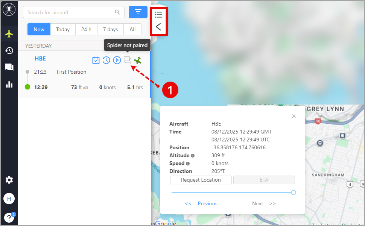The image size is (365, 226).
Task: Open the flight history sidebar icon
Action: tap(9, 51)
